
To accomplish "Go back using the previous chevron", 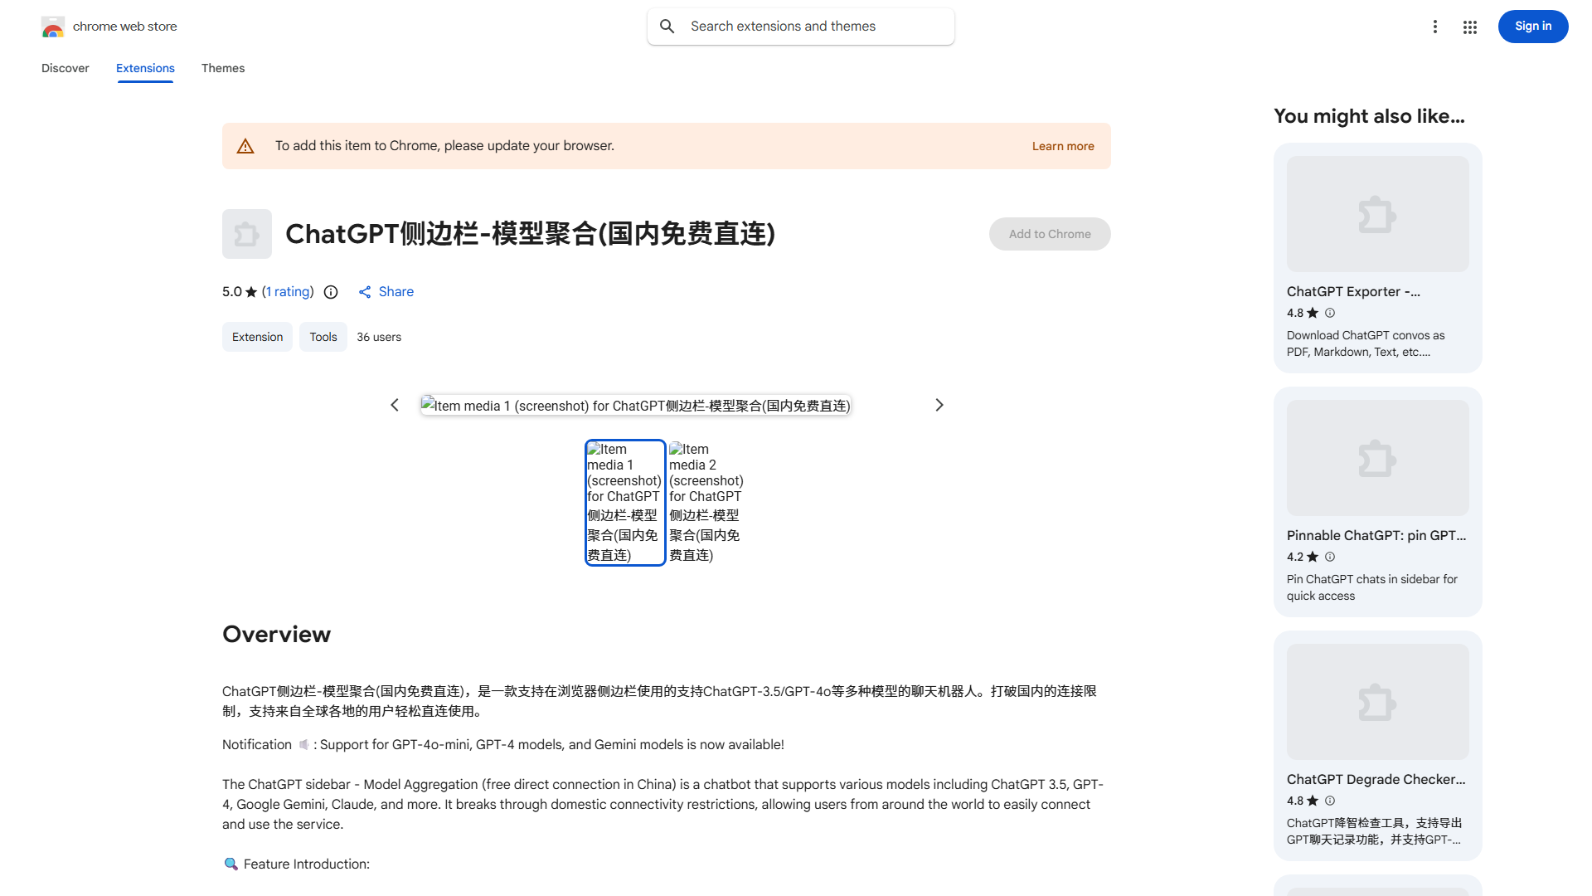I will click(395, 405).
